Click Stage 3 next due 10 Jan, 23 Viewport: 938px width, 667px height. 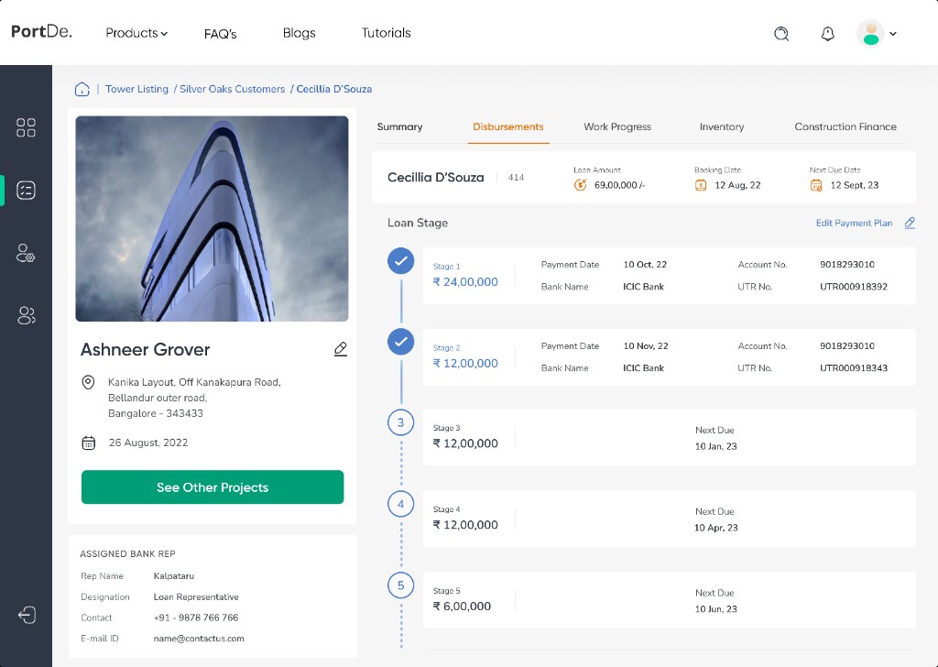716,446
